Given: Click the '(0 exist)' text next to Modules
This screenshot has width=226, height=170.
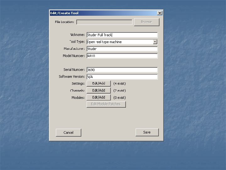Looking at the screenshot, I should click(x=120, y=98).
